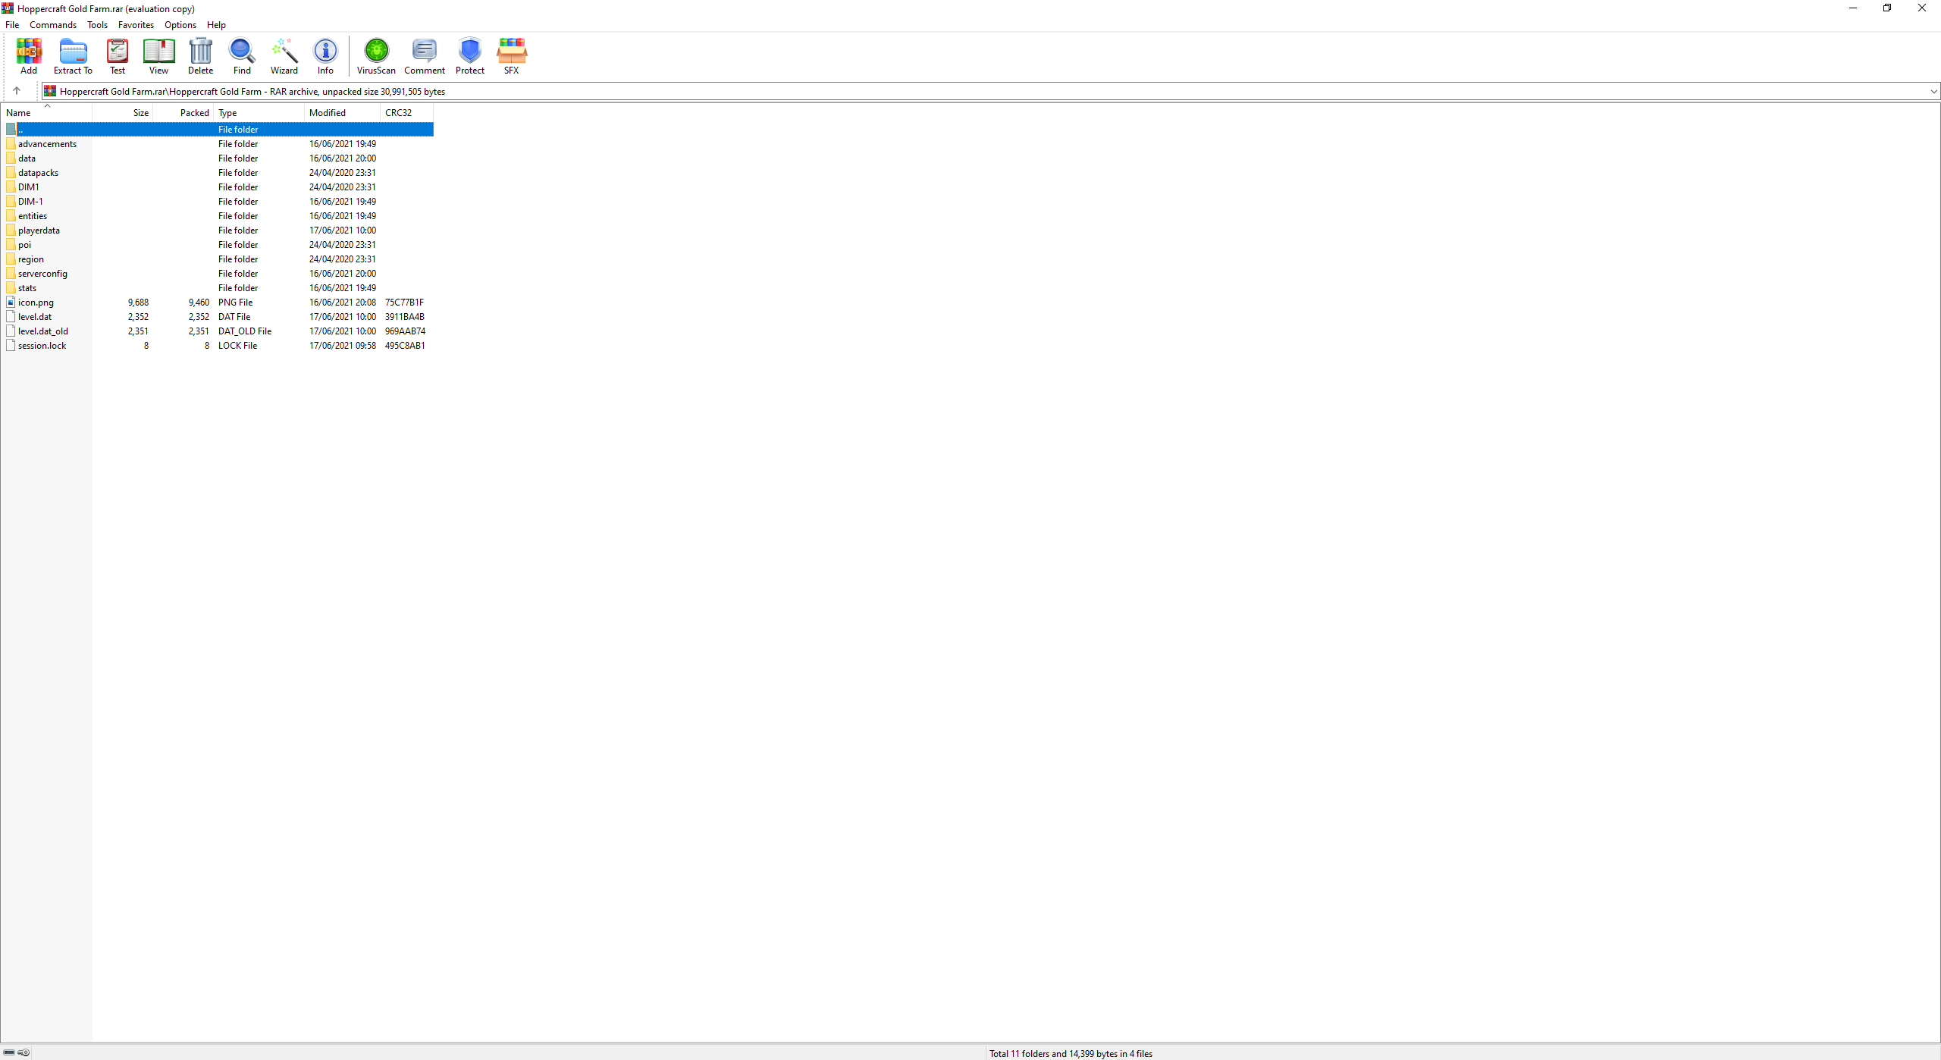This screenshot has height=1060, width=1941.
Task: Click the Protect archive shield icon
Action: point(470,56)
